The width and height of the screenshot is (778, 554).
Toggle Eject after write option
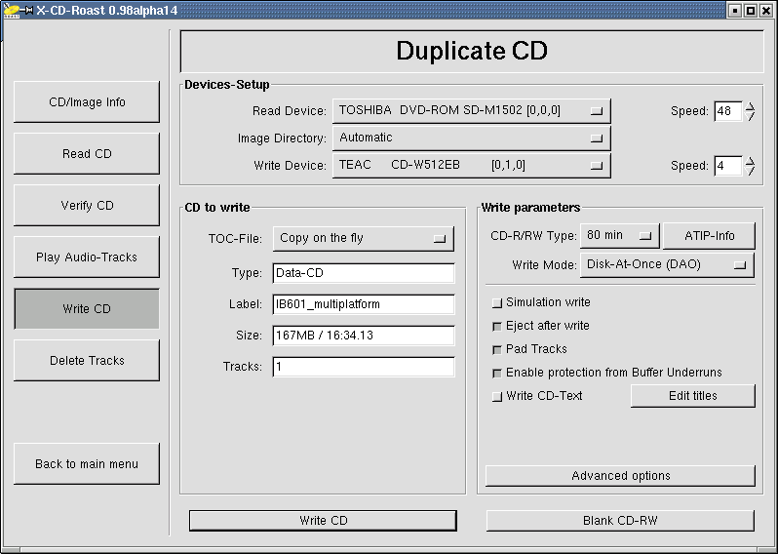tap(497, 327)
